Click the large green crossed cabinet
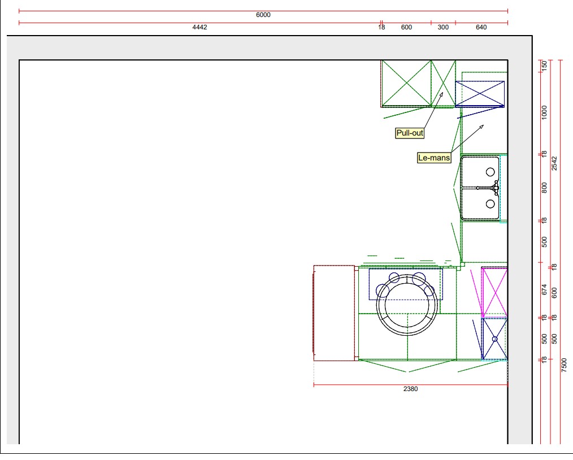 pos(406,83)
